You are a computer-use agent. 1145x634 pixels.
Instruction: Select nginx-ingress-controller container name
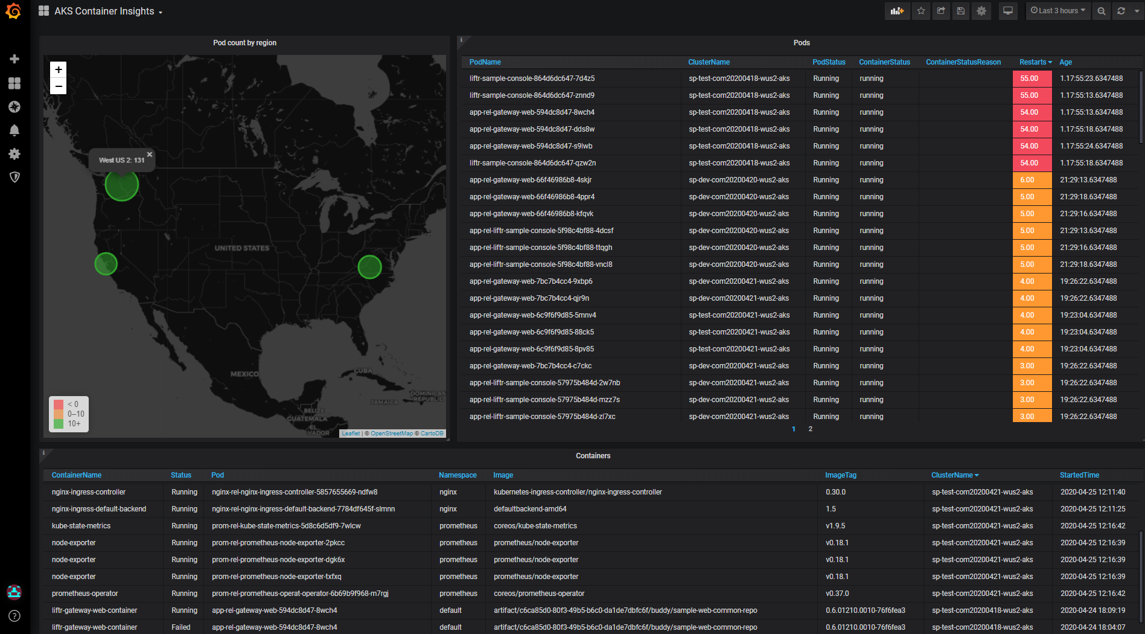[89, 492]
